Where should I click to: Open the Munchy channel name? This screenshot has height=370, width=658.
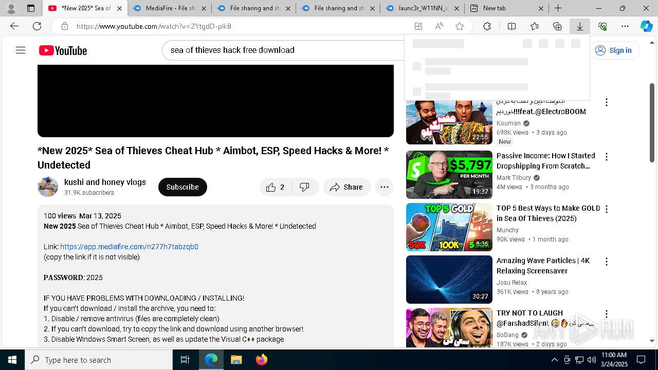point(507,230)
